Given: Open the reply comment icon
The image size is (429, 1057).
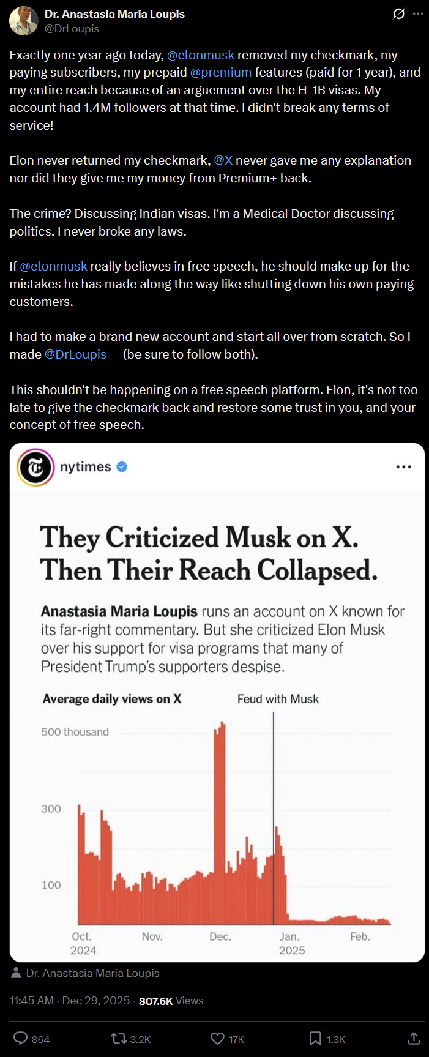Looking at the screenshot, I should tap(21, 1038).
